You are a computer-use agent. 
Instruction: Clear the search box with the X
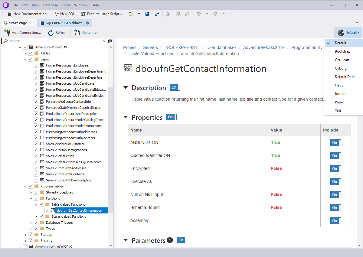104,41
